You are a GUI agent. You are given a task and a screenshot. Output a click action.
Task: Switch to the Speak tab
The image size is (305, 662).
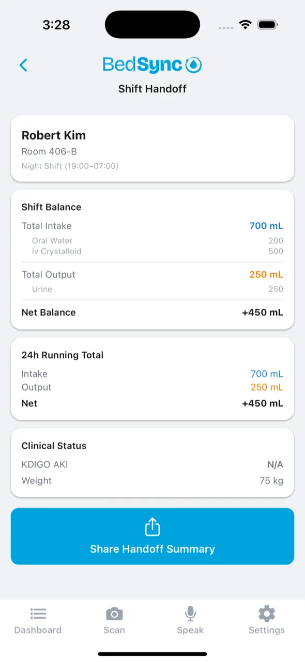(190, 620)
